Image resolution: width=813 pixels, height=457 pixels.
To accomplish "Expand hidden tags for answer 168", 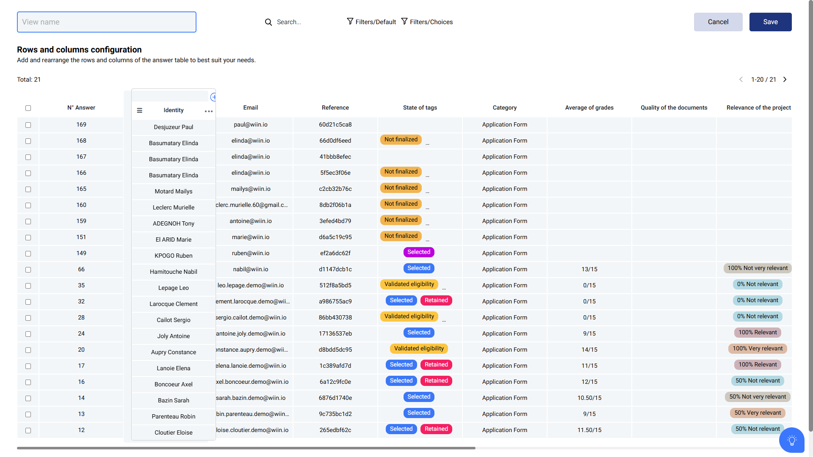I will coord(427,144).
